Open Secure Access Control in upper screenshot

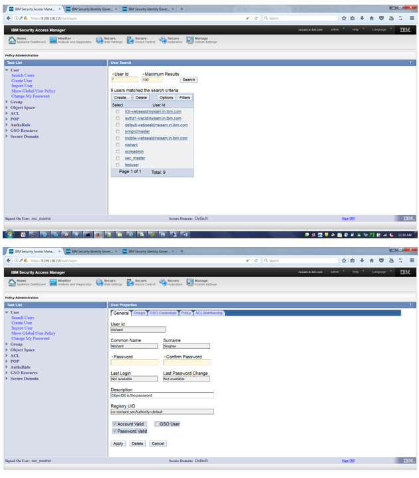coord(141,40)
